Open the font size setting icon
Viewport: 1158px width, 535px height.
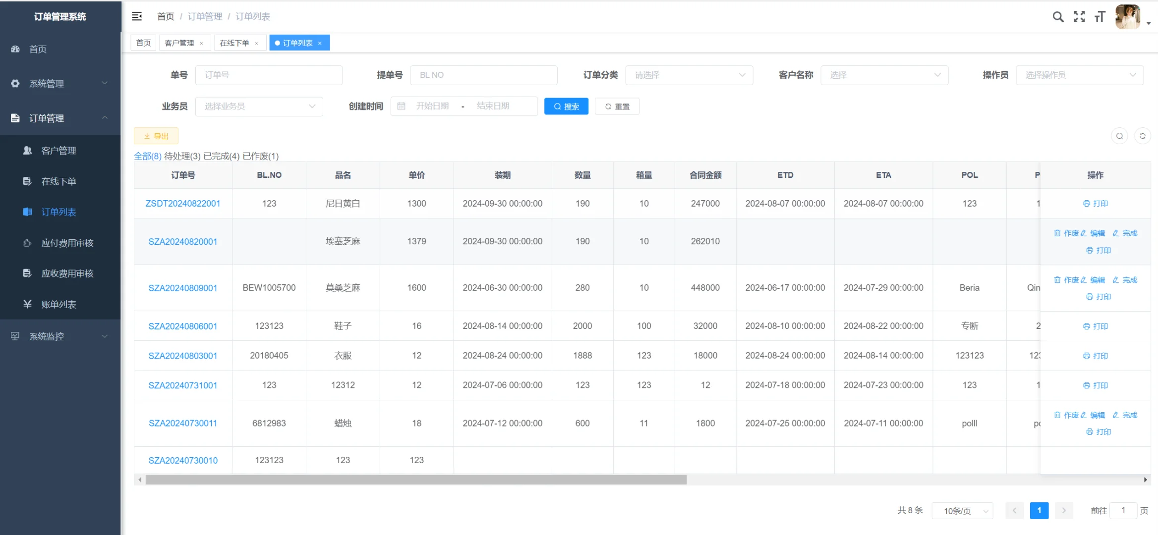click(x=1100, y=17)
